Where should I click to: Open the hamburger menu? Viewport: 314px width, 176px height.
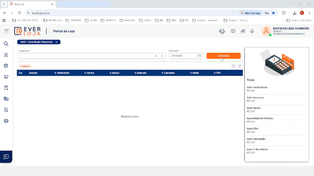pos(6,31)
